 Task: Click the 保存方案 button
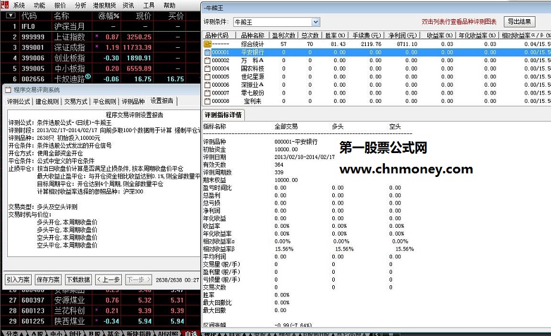tap(48, 280)
